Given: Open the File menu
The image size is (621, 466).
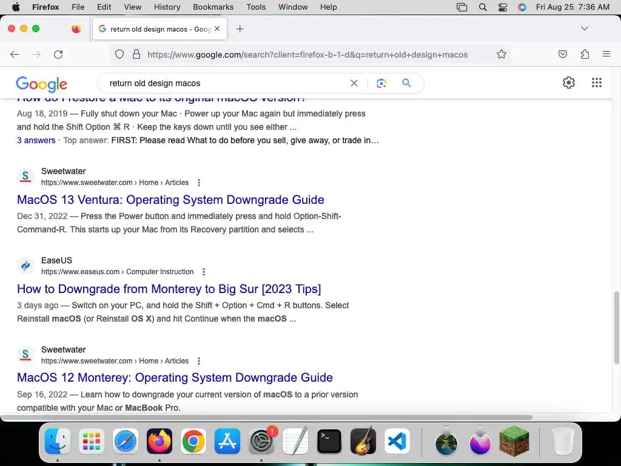Looking at the screenshot, I should pyautogui.click(x=78, y=7).
